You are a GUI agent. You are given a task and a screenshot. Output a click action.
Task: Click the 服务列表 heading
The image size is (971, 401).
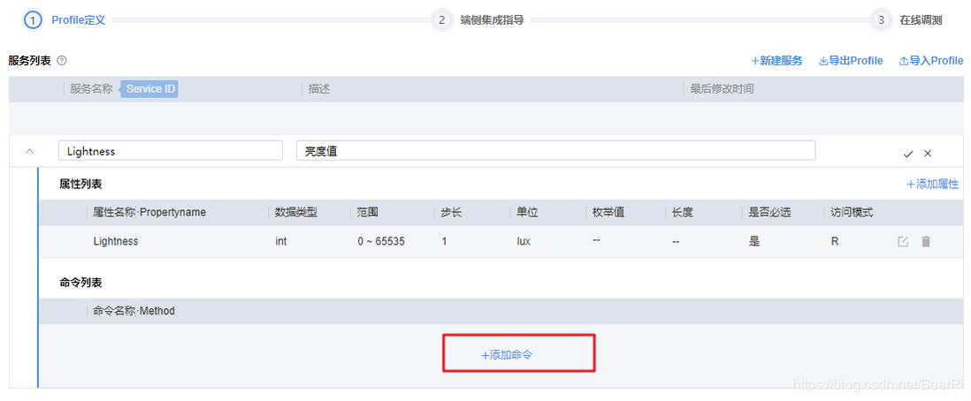(x=30, y=61)
